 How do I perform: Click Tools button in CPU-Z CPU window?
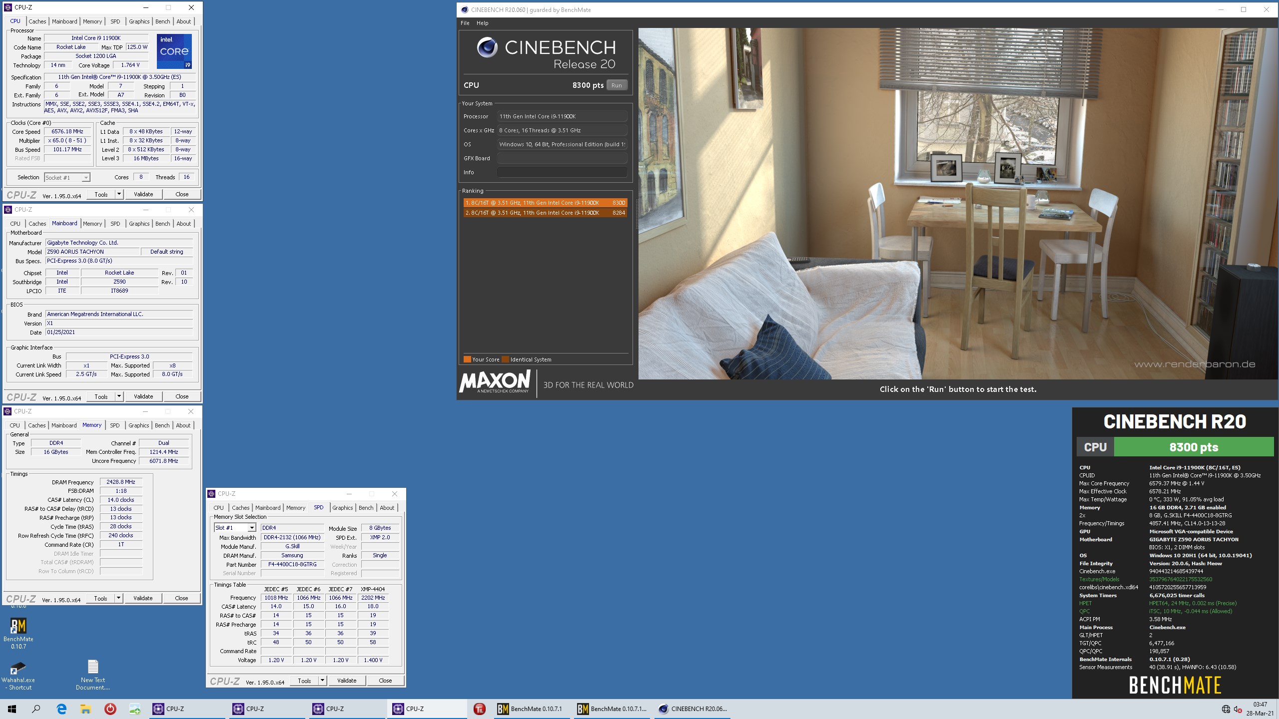tap(101, 194)
